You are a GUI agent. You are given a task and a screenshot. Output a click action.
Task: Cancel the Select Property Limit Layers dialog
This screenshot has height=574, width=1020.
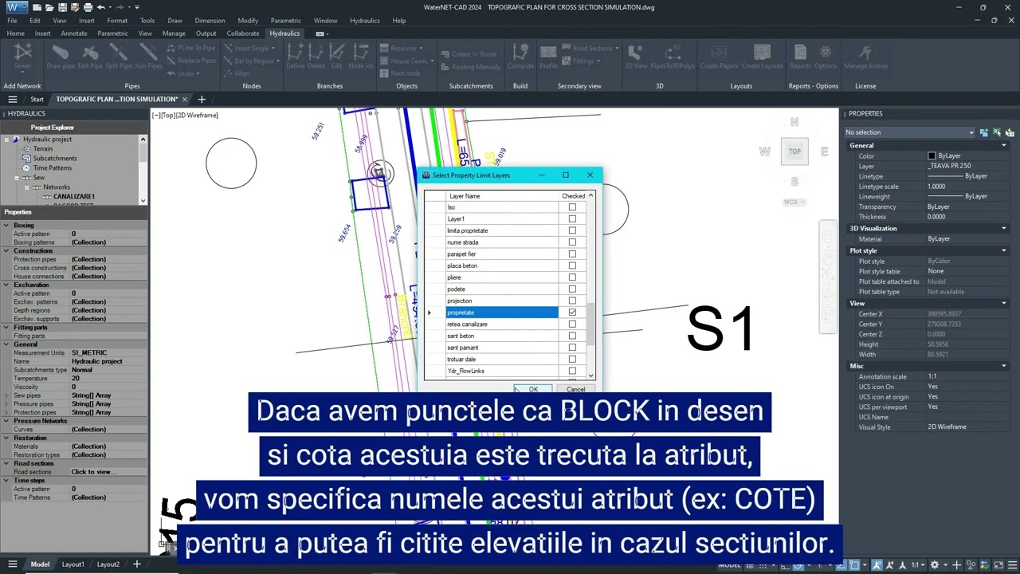[x=575, y=389]
